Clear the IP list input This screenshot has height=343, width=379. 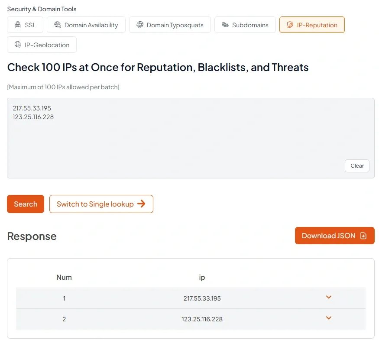tap(357, 165)
